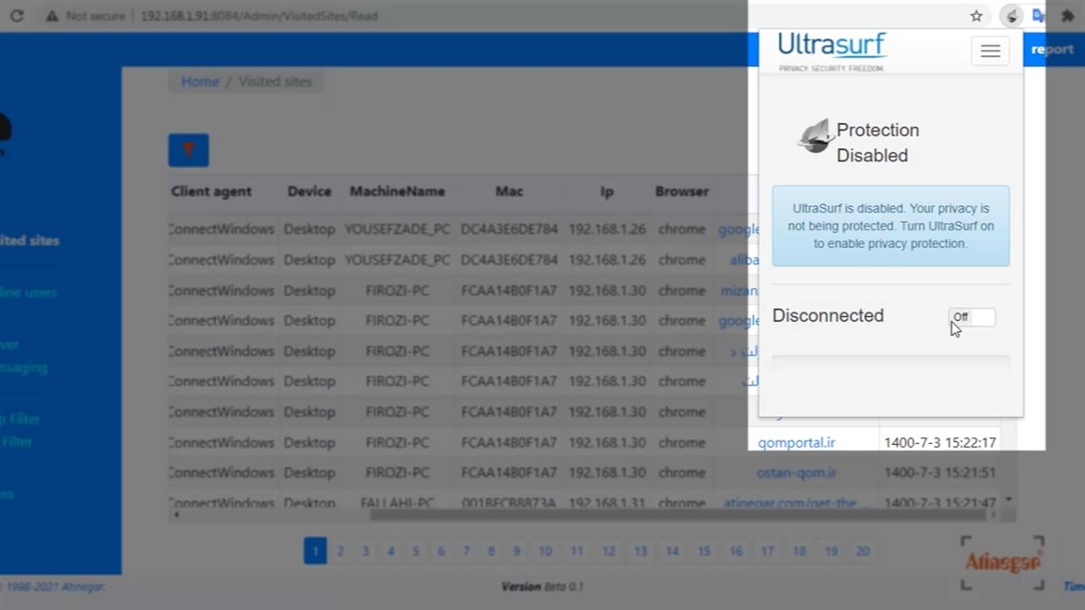The image size is (1085, 610).
Task: Open the ostan-qom.ir site link
Action: [796, 473]
